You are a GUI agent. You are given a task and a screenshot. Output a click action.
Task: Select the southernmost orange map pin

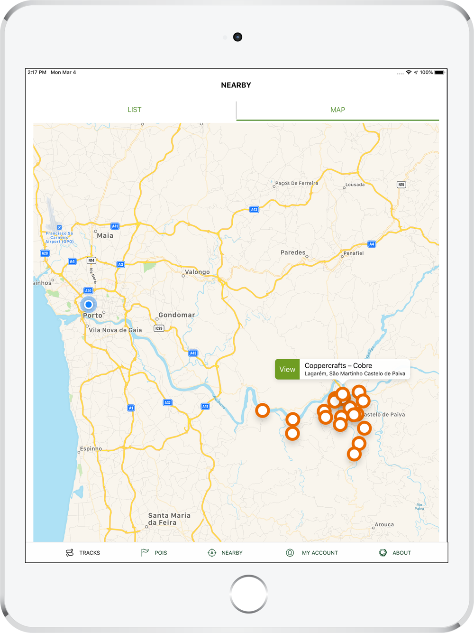pos(354,454)
